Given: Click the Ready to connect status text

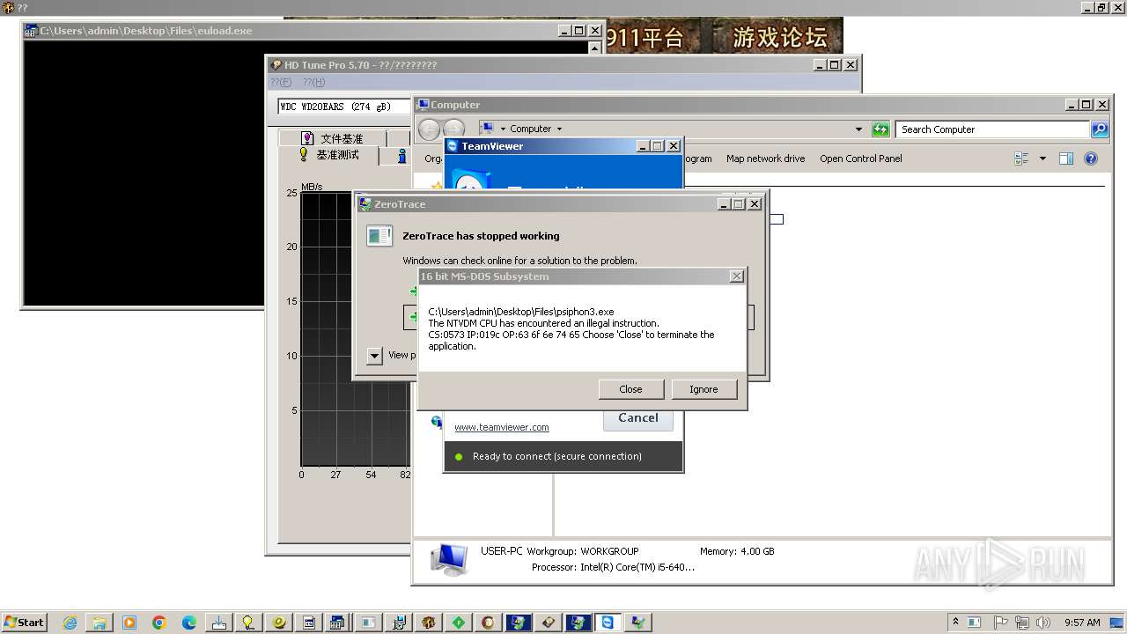Looking at the screenshot, I should pos(556,456).
